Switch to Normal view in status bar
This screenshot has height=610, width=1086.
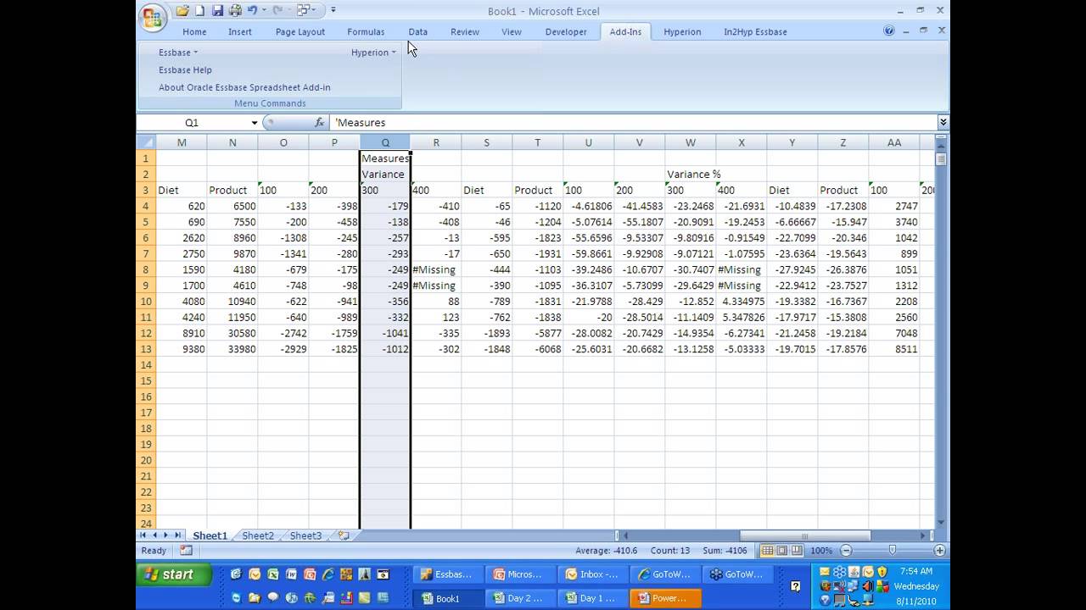pos(767,551)
